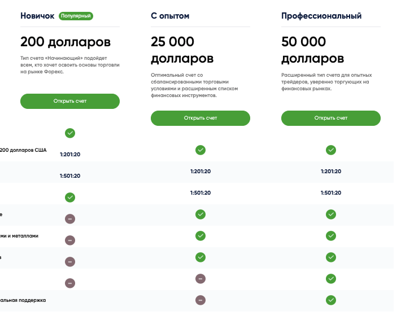Click the upper gray minus icon under С опытом

pos(200,279)
